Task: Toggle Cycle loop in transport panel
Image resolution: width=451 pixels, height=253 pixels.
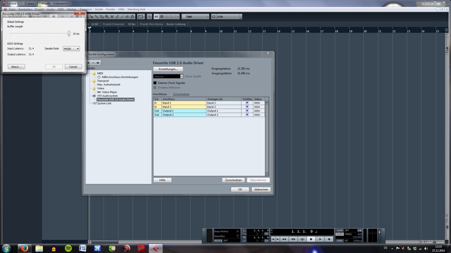Action: tap(302, 239)
